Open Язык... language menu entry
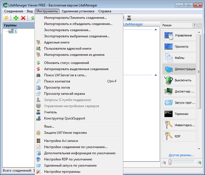This screenshot has height=175, width=205. point(79,126)
